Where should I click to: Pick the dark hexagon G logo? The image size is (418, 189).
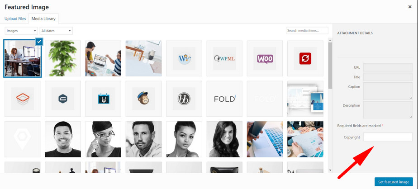(63, 99)
